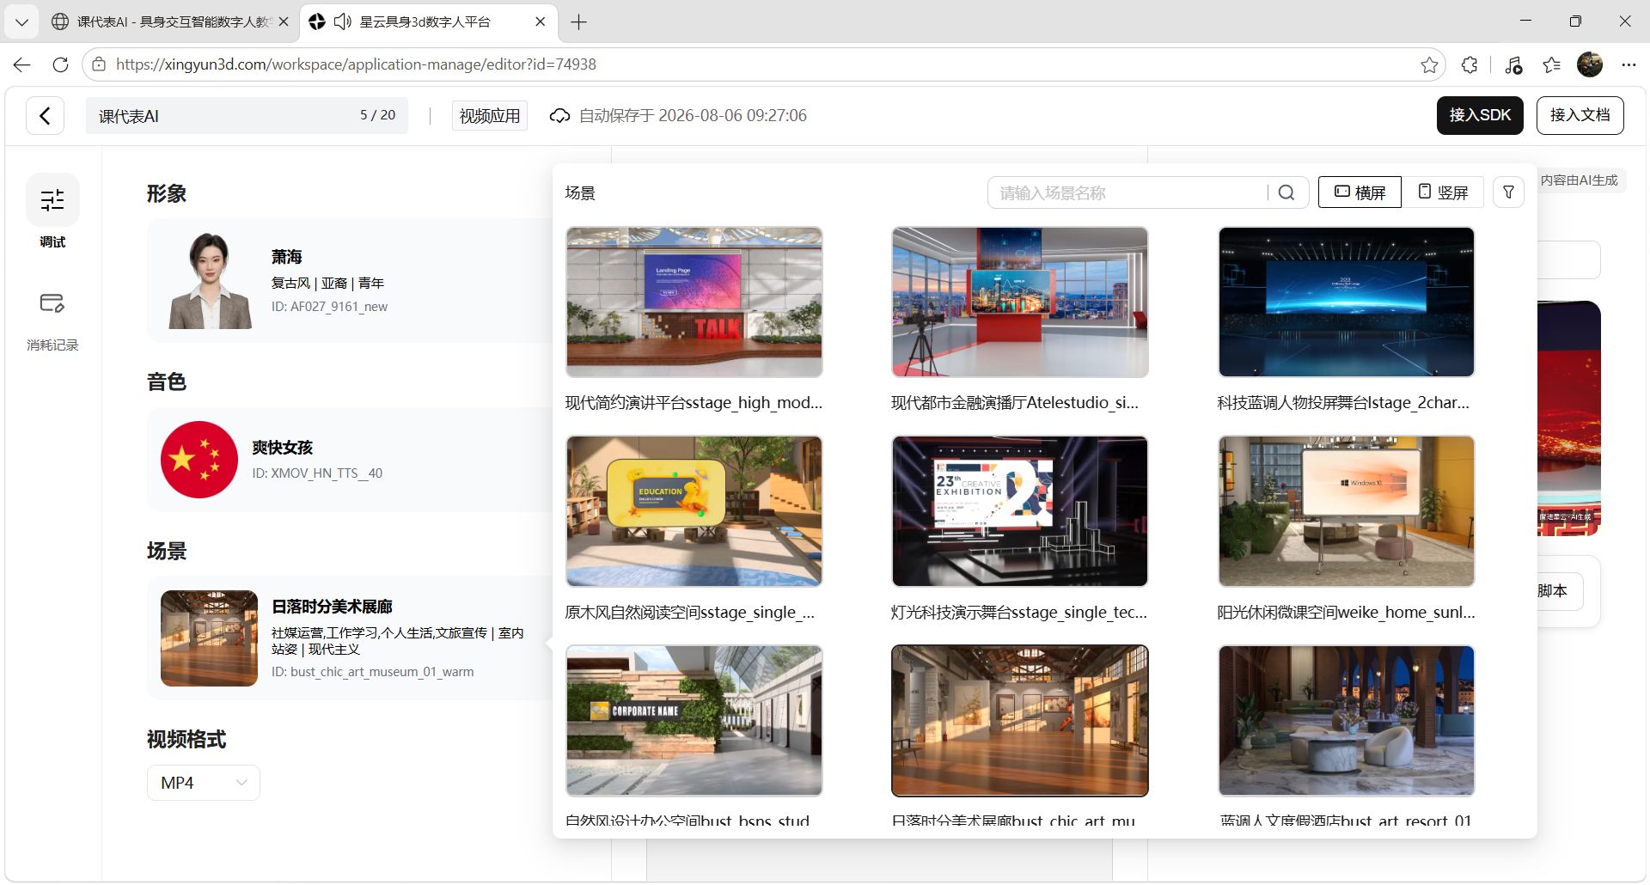
Task: Click the auto-save cloud icon
Action: (x=559, y=116)
